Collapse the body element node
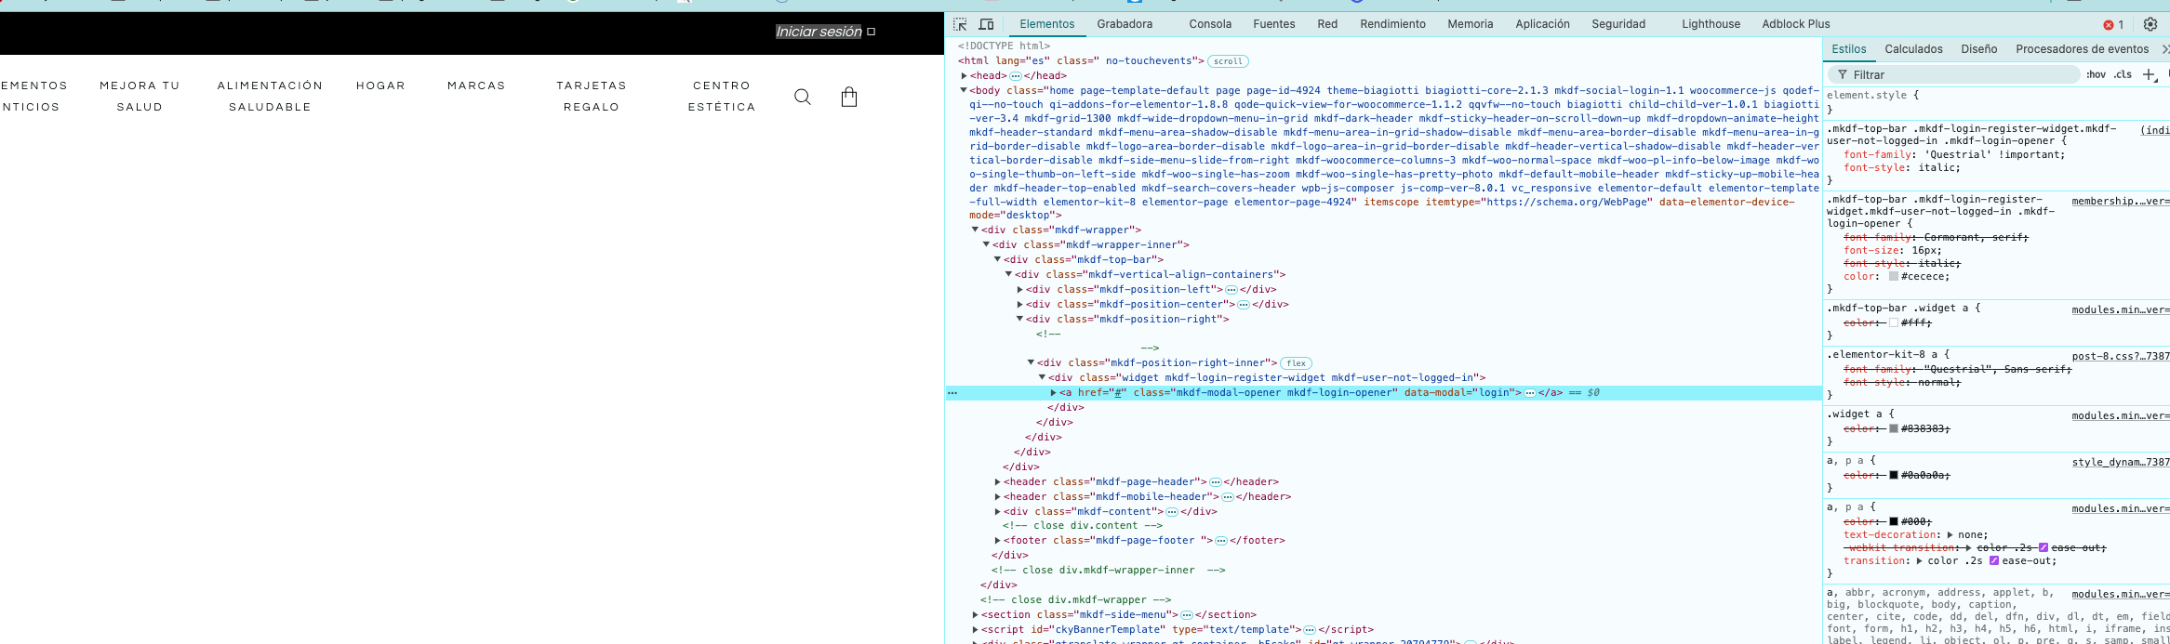2170x644 pixels. coord(964,90)
